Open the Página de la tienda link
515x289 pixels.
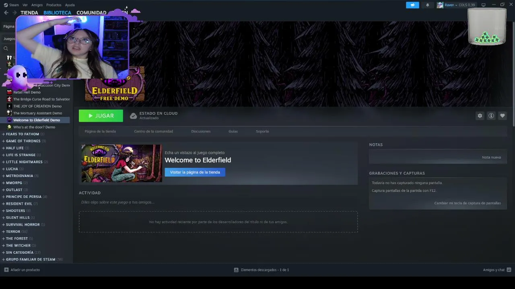(100, 131)
